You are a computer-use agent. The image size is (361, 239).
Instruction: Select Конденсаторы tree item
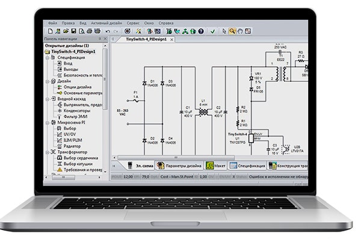[77, 111]
